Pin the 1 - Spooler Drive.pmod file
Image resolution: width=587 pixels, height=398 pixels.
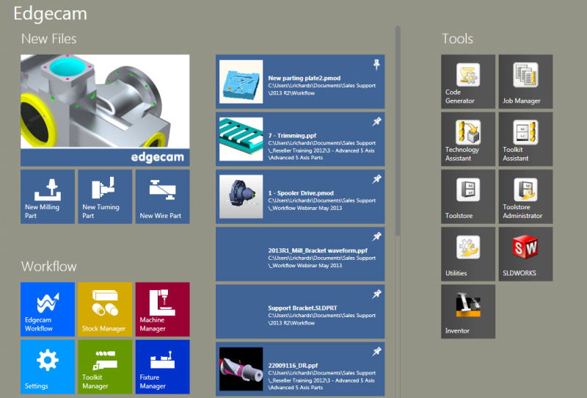click(376, 179)
